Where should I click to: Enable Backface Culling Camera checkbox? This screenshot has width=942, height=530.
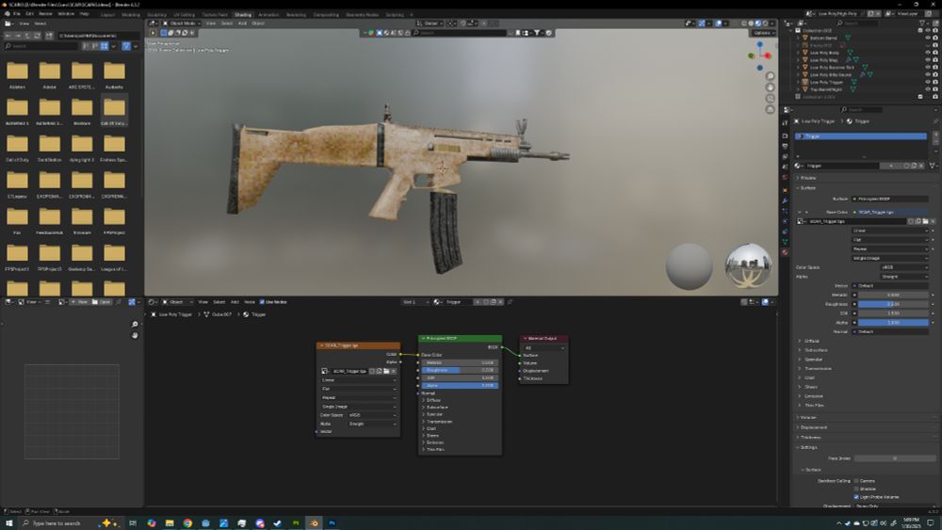[856, 481]
